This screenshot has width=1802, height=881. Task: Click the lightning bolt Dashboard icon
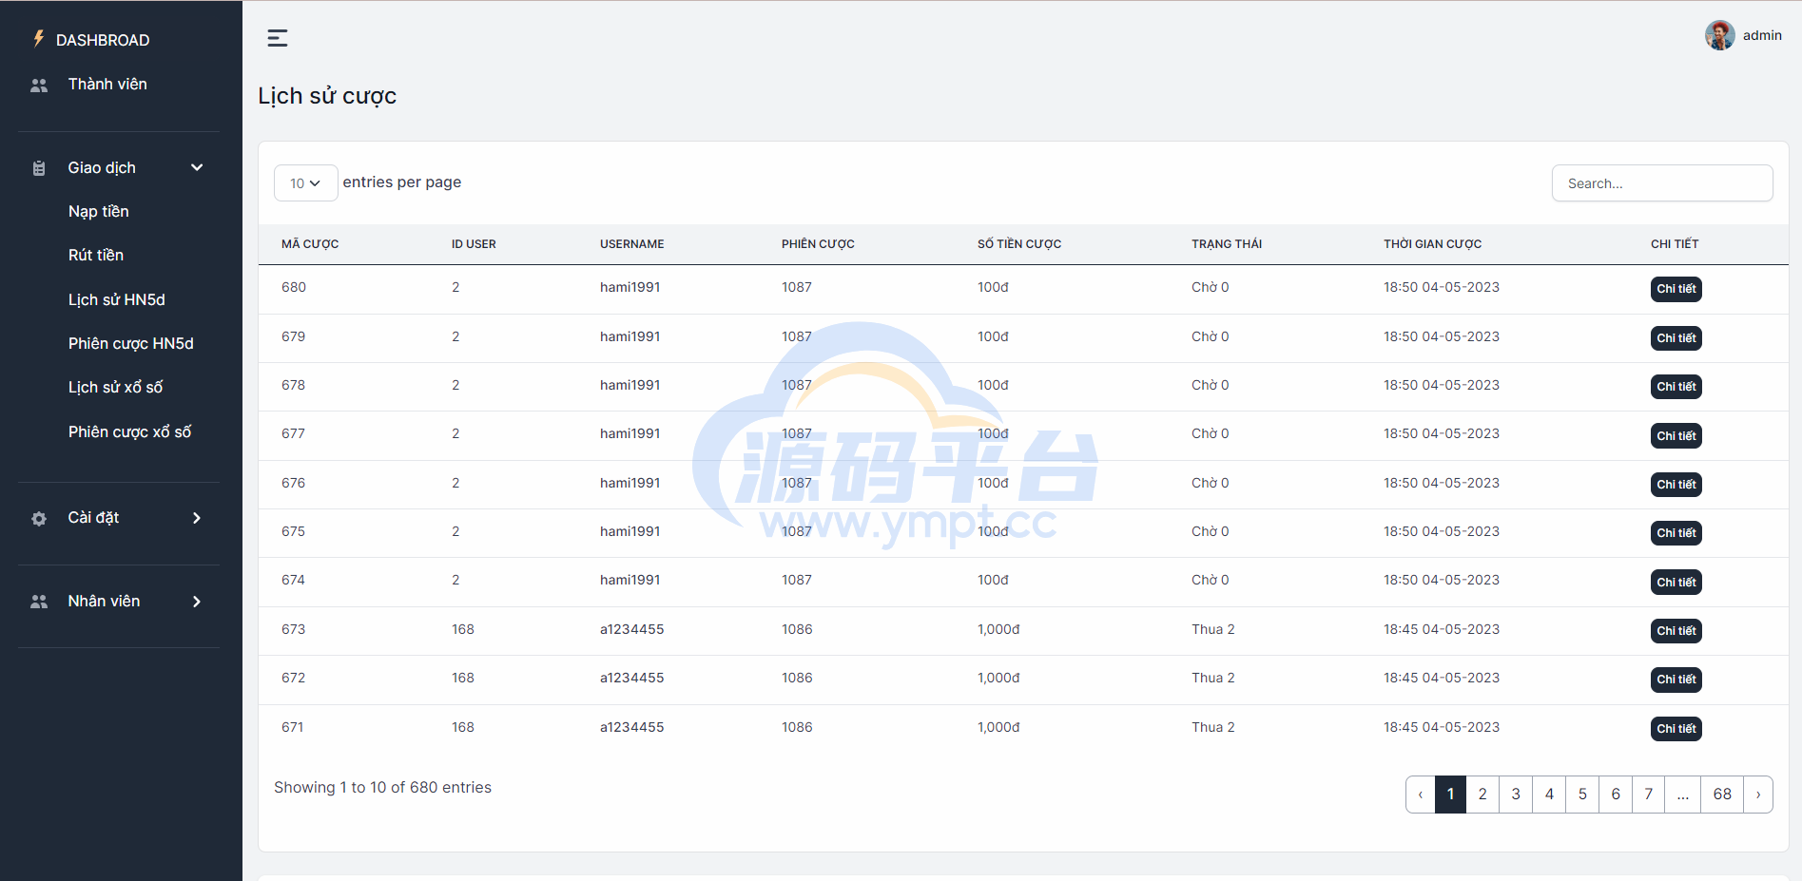tap(39, 39)
